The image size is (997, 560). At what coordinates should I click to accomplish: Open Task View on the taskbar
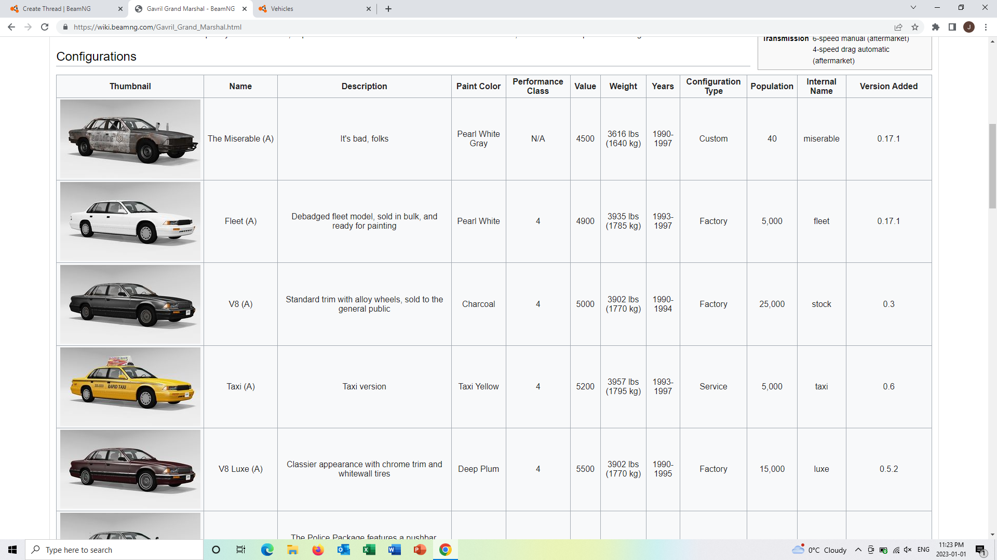tap(241, 550)
